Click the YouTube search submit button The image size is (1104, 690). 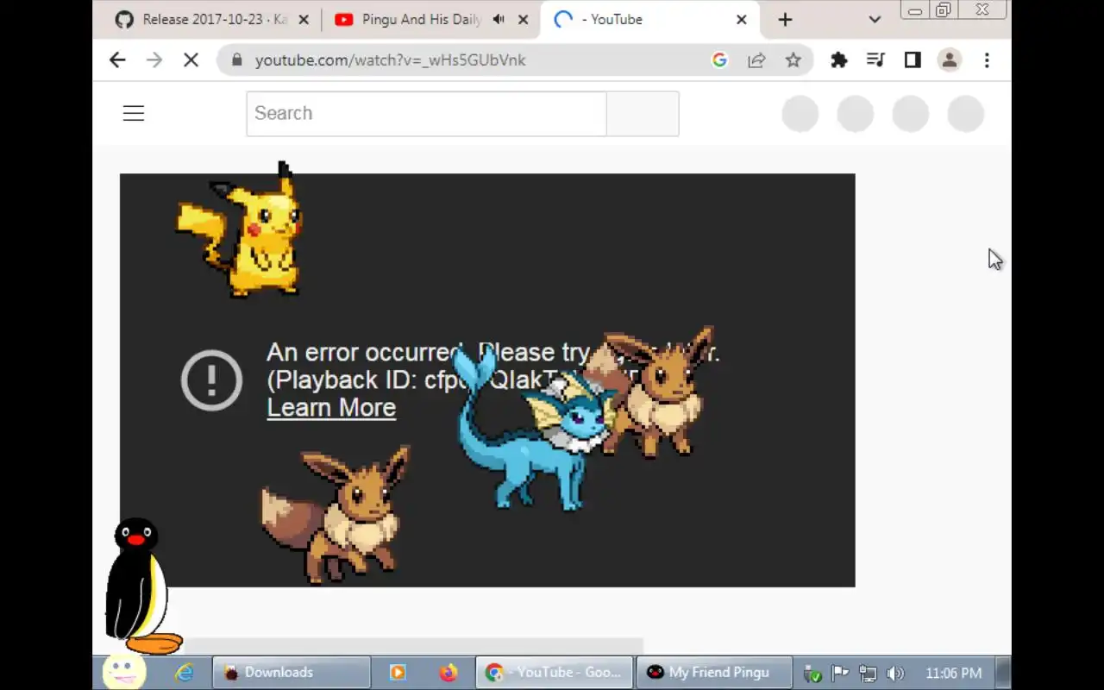click(643, 113)
